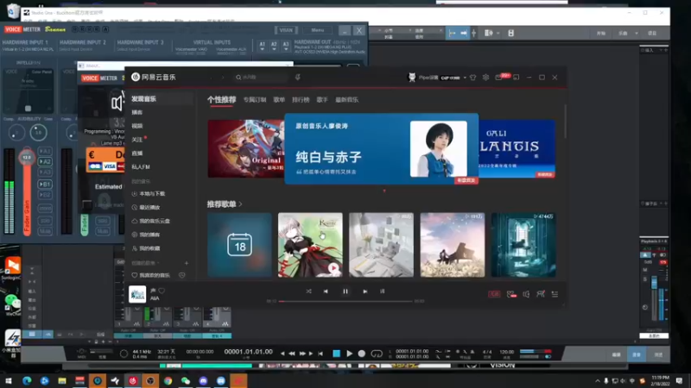Go back with NetEase navigation arrow
The width and height of the screenshot is (691, 388).
click(211, 78)
